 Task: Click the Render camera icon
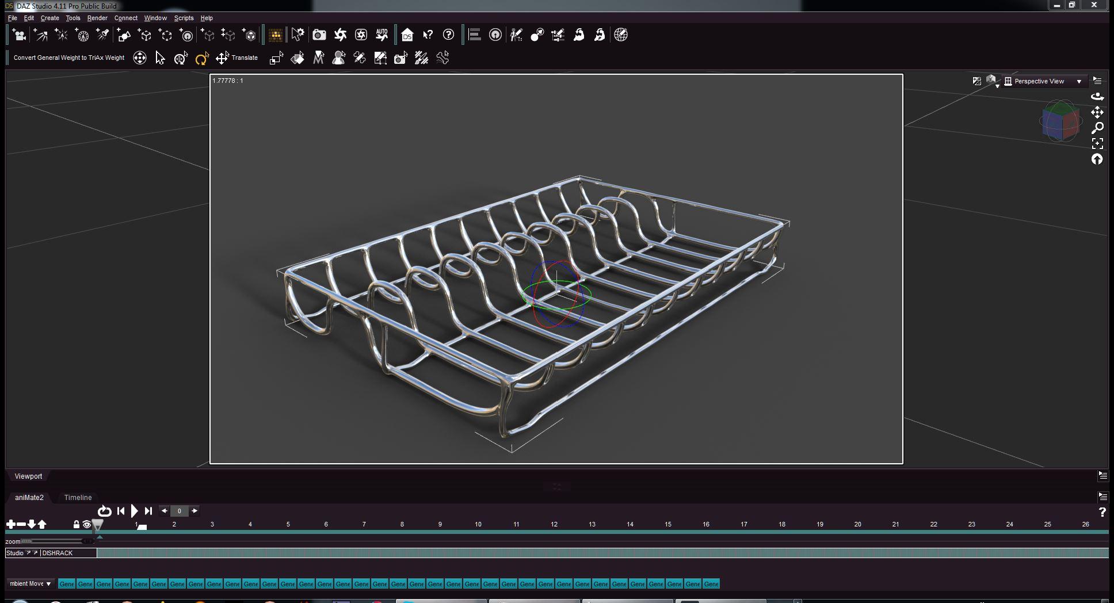pyautogui.click(x=319, y=35)
